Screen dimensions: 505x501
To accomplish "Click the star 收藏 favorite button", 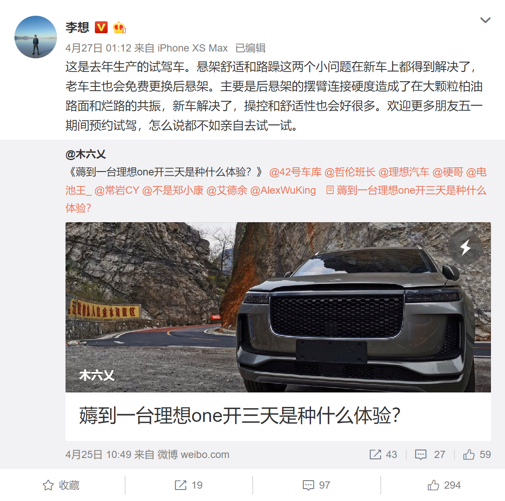I will [61, 485].
